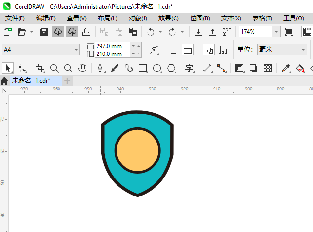
Task: Click the cloud download icon
Action: pos(58,32)
